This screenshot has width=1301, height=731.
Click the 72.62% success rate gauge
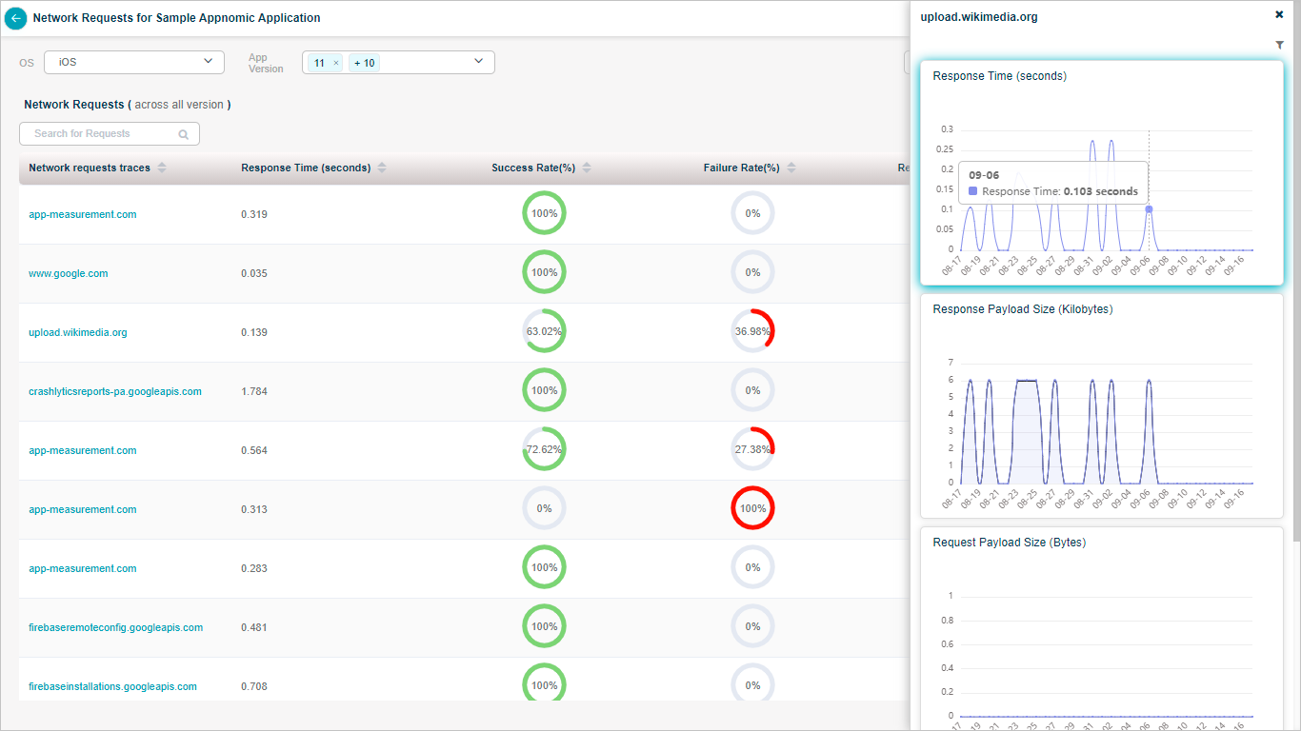[x=544, y=449]
